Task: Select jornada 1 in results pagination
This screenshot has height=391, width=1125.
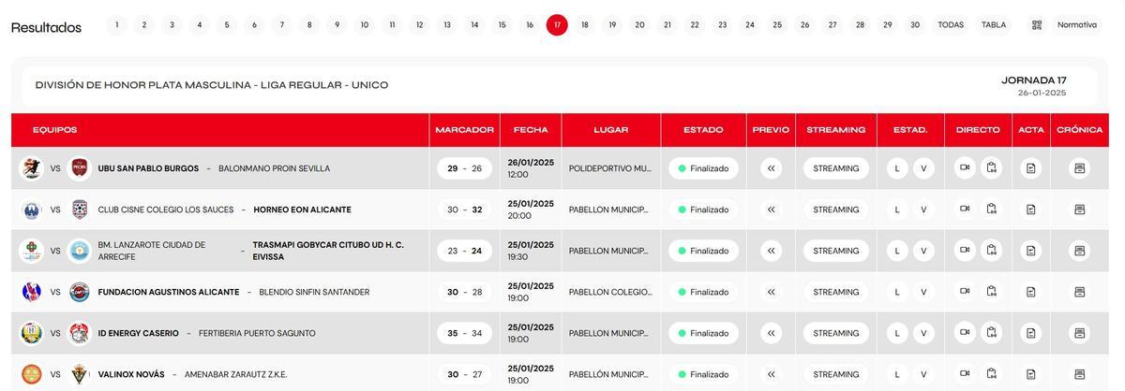Action: point(116,25)
